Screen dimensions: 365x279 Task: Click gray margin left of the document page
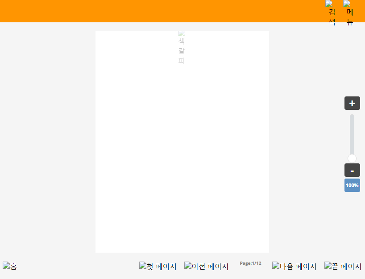(48, 142)
